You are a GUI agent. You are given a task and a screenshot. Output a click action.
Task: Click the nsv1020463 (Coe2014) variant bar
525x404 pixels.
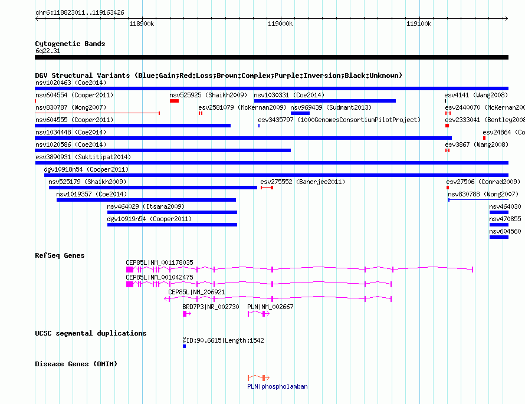point(271,88)
